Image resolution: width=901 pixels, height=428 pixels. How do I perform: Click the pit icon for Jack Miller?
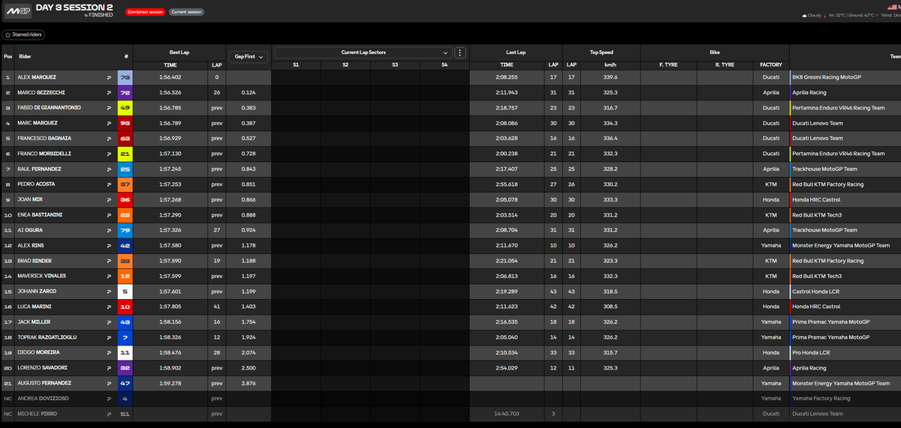[109, 322]
